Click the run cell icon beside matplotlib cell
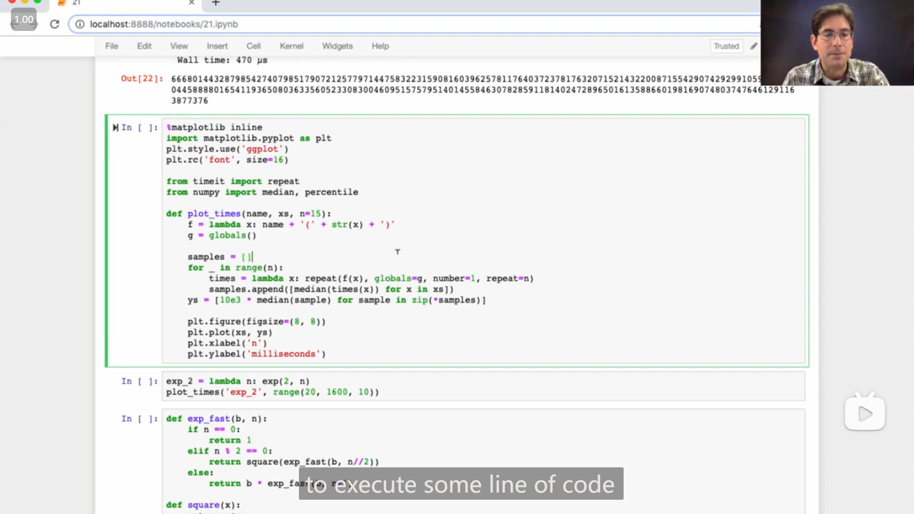914x514 pixels. [115, 128]
